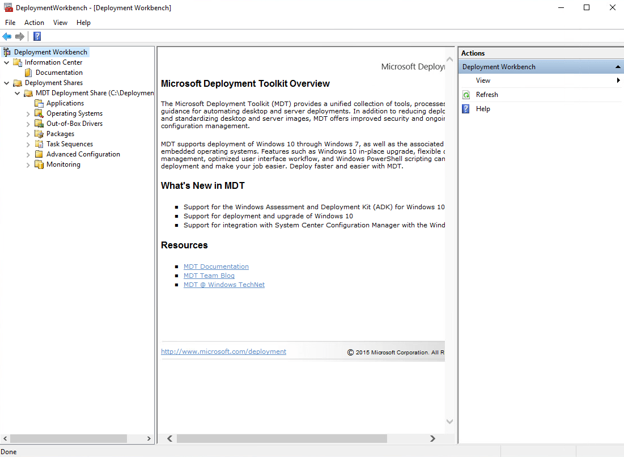Click the Help icon in Actions pane
The image size is (624, 457).
point(465,108)
